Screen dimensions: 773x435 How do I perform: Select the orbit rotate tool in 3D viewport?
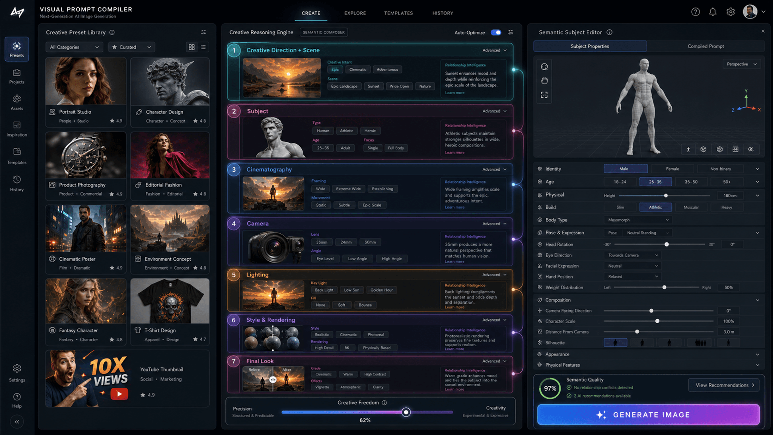click(x=544, y=67)
